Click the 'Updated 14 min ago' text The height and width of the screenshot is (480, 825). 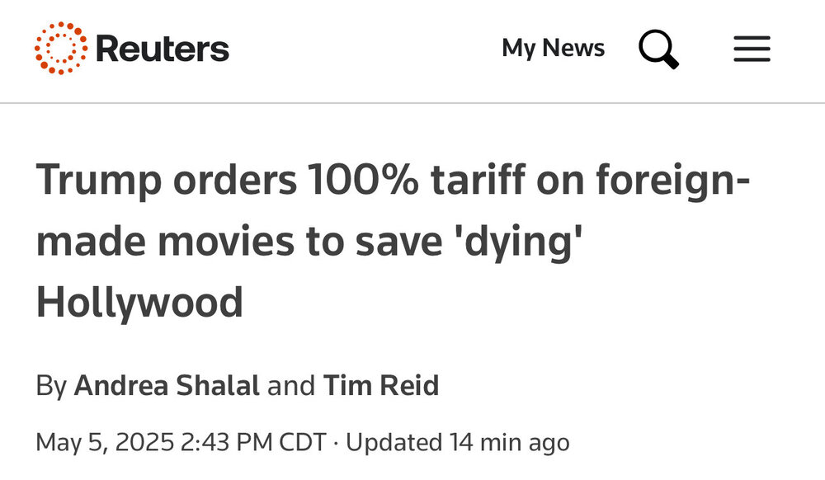click(x=457, y=442)
